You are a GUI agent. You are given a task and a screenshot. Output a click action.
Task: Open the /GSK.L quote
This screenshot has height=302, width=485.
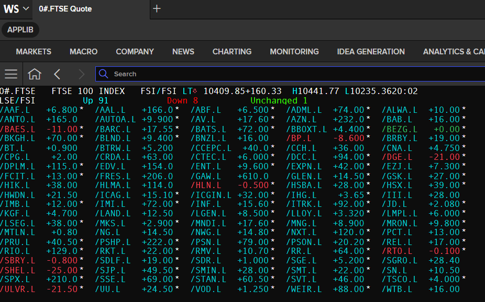pyautogui.click(x=397, y=176)
